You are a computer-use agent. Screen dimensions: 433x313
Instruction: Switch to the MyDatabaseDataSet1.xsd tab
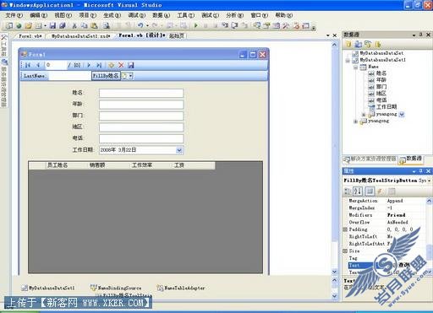(x=81, y=36)
